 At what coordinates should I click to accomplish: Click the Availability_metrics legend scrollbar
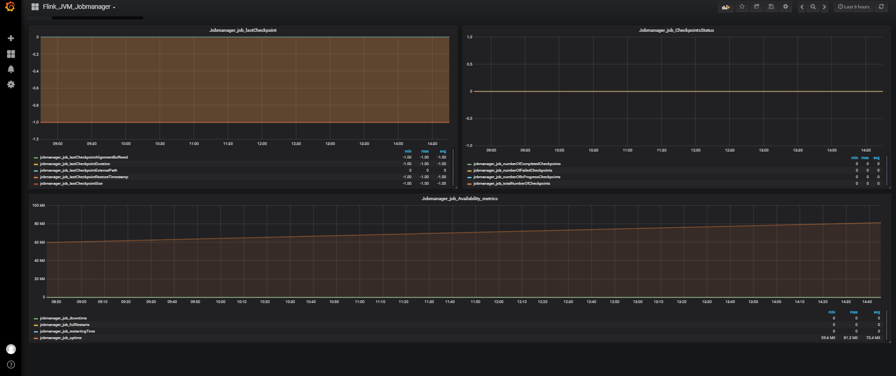pos(886,325)
